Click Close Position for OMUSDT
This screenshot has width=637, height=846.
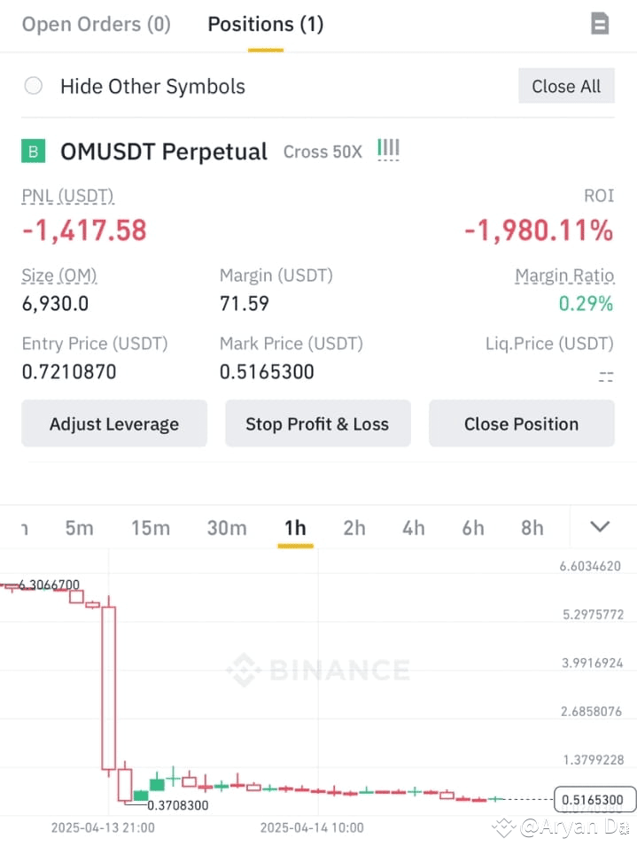521,423
